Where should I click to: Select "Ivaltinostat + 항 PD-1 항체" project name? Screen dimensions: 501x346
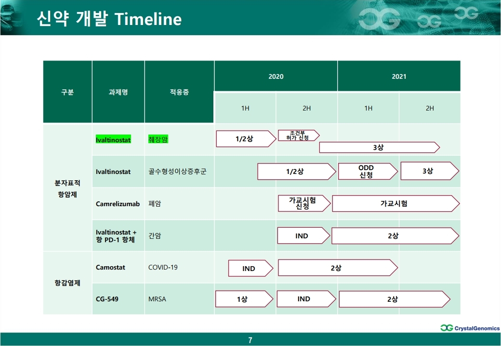click(116, 236)
